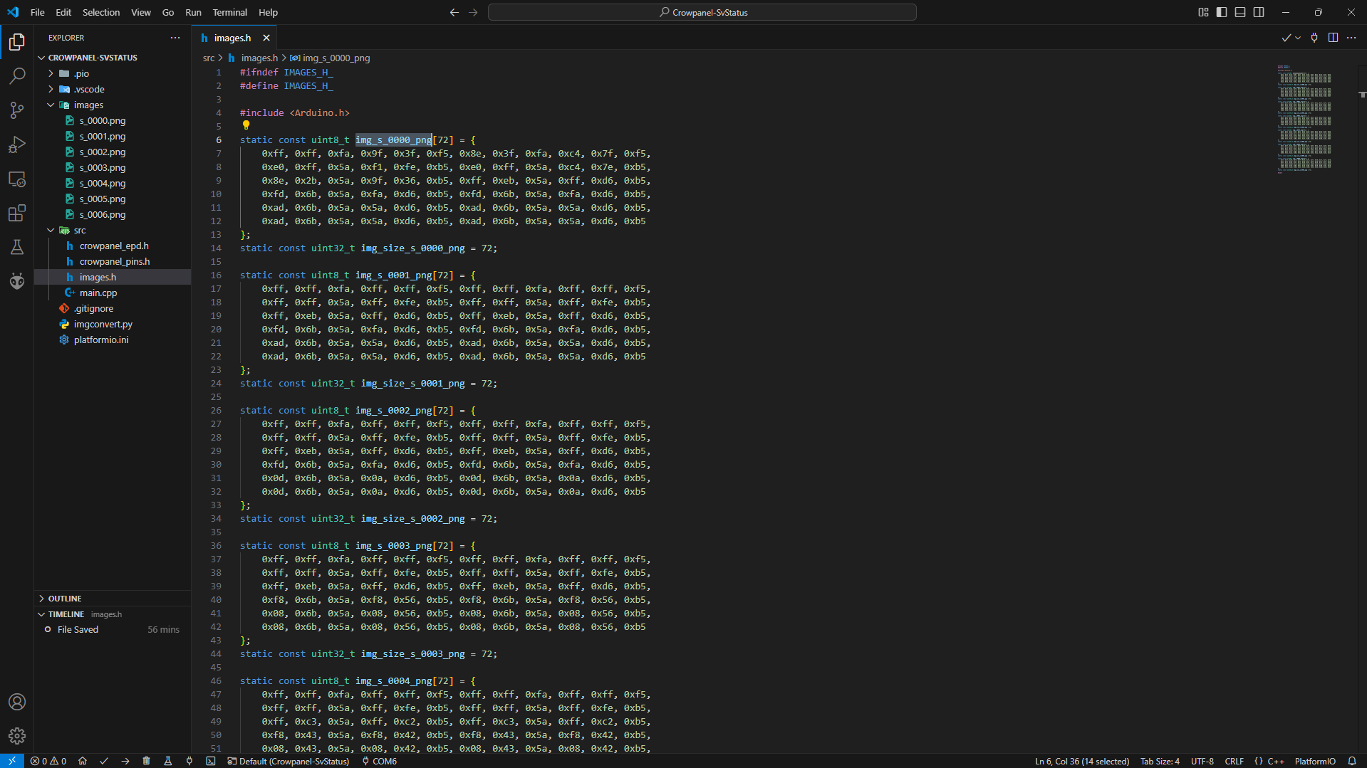Click the COM6 serial port button

coord(379,761)
